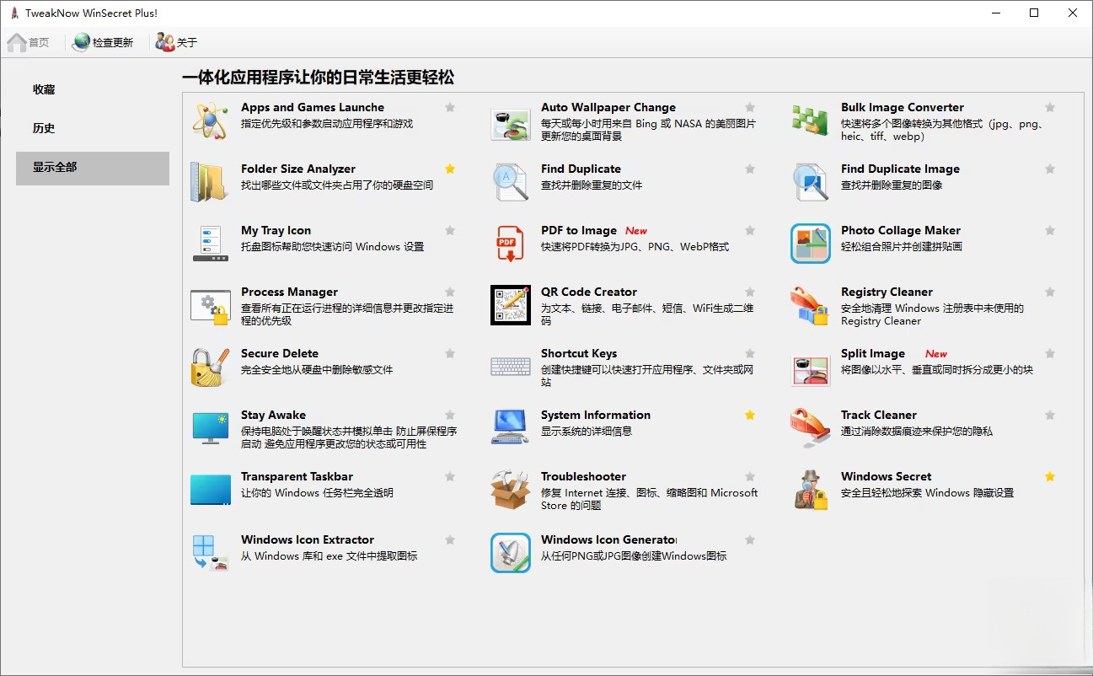Screen dimensions: 1093x676
Task: Open the Bulk Image Converter
Action: (x=902, y=107)
